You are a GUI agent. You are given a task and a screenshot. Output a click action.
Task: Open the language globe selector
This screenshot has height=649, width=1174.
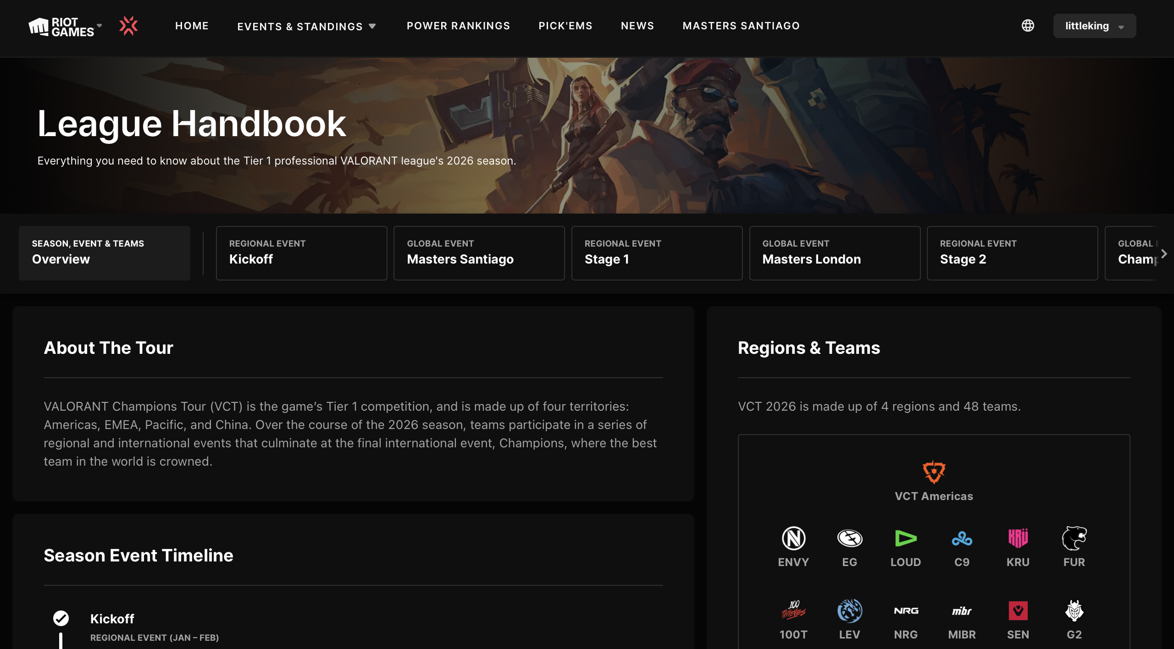click(x=1028, y=26)
